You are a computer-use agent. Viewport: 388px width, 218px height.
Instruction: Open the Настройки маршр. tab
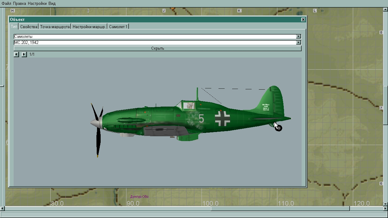89,27
